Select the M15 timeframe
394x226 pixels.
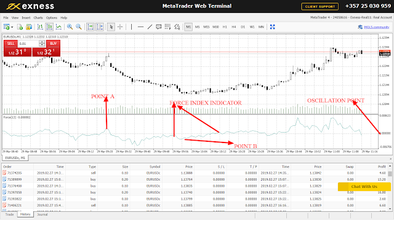pos(206,27)
